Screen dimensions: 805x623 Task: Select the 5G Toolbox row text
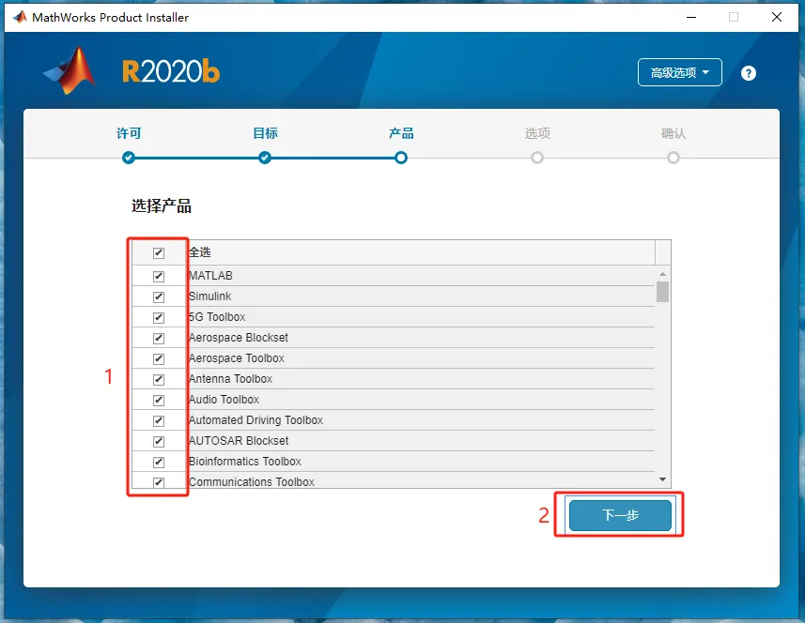point(217,317)
